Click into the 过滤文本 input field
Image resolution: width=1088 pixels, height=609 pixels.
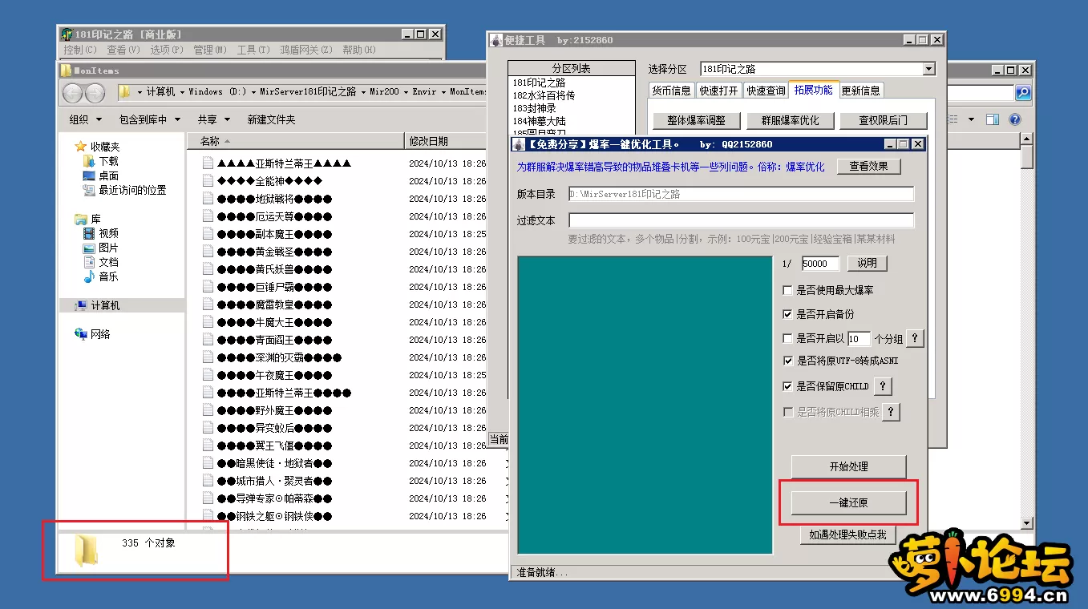(742, 220)
